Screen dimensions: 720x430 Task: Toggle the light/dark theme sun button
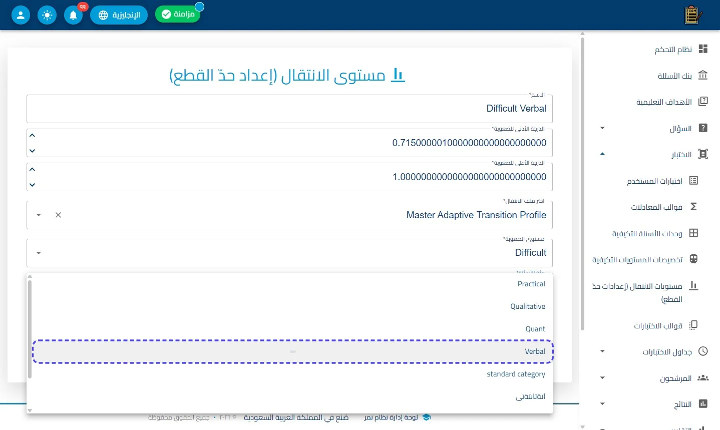pos(47,15)
